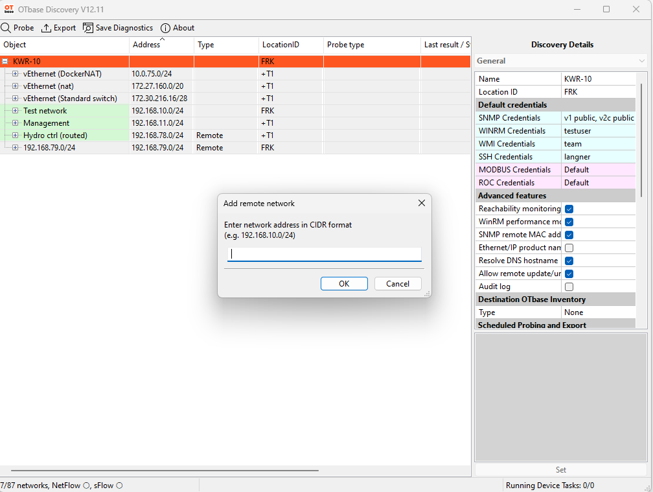Click the Save Diagnostics icon
This screenshot has height=492, width=653.
(88, 28)
